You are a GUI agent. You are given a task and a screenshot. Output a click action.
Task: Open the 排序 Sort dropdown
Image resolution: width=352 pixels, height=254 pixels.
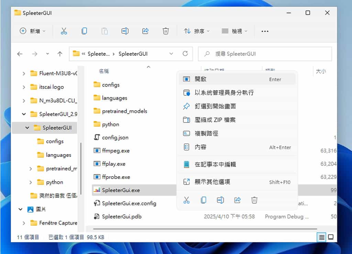click(197, 31)
